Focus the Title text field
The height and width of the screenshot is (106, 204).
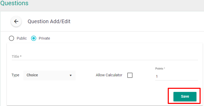pyautogui.click(x=105, y=57)
